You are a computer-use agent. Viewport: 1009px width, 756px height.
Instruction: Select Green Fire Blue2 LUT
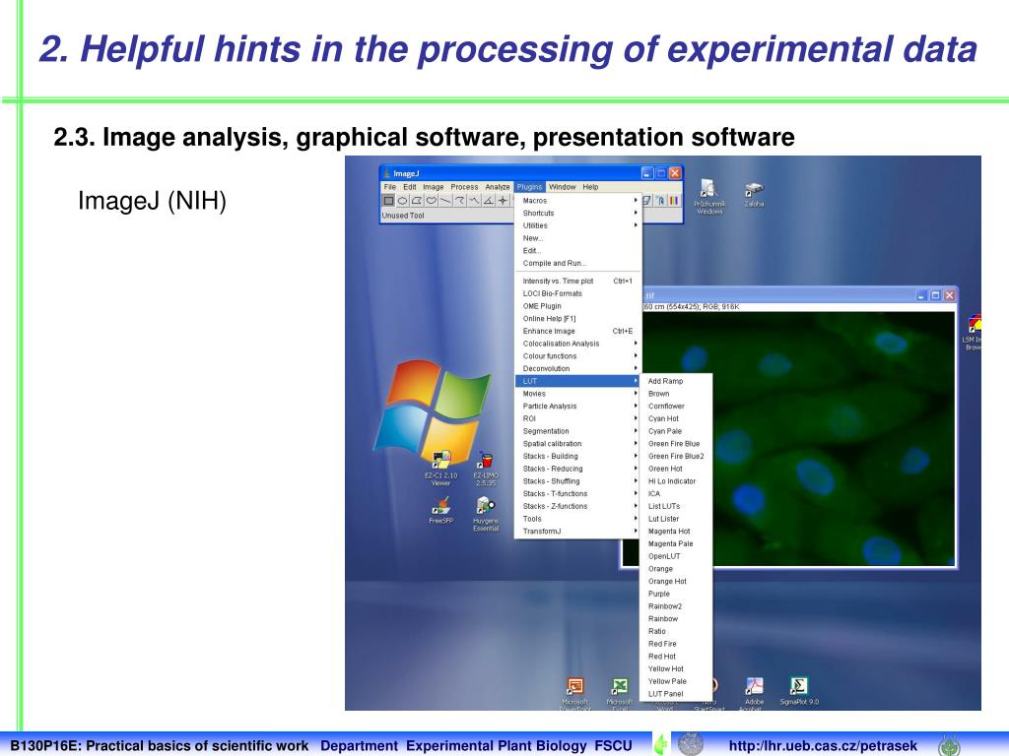tap(678, 457)
